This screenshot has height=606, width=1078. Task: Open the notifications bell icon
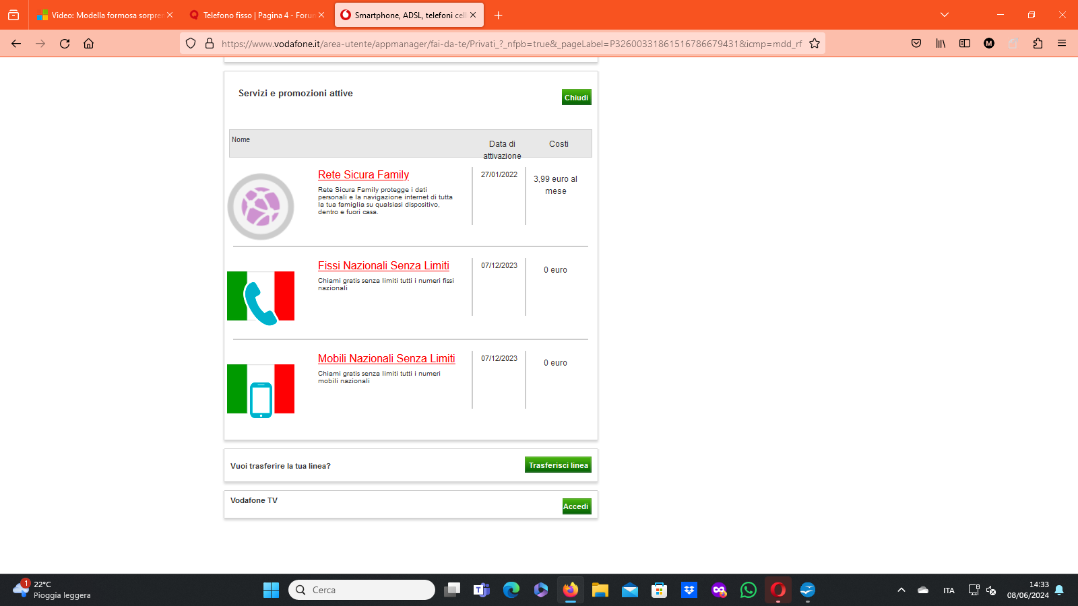tap(1059, 591)
